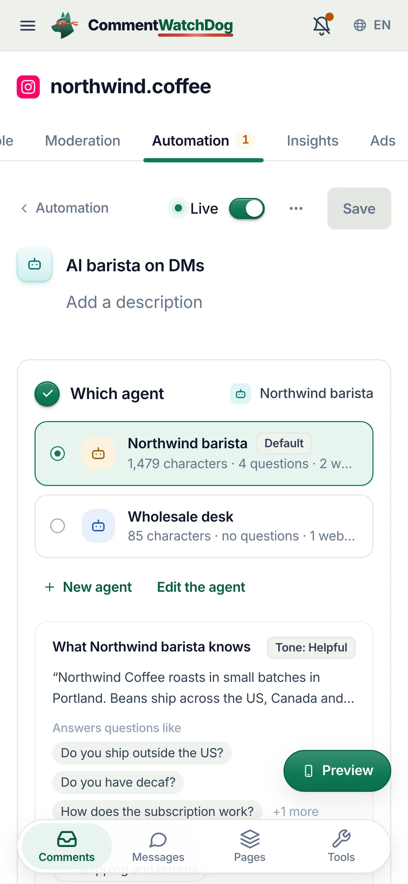Click the Tone: Helpful badge
The height and width of the screenshot is (884, 408).
pos(311,648)
